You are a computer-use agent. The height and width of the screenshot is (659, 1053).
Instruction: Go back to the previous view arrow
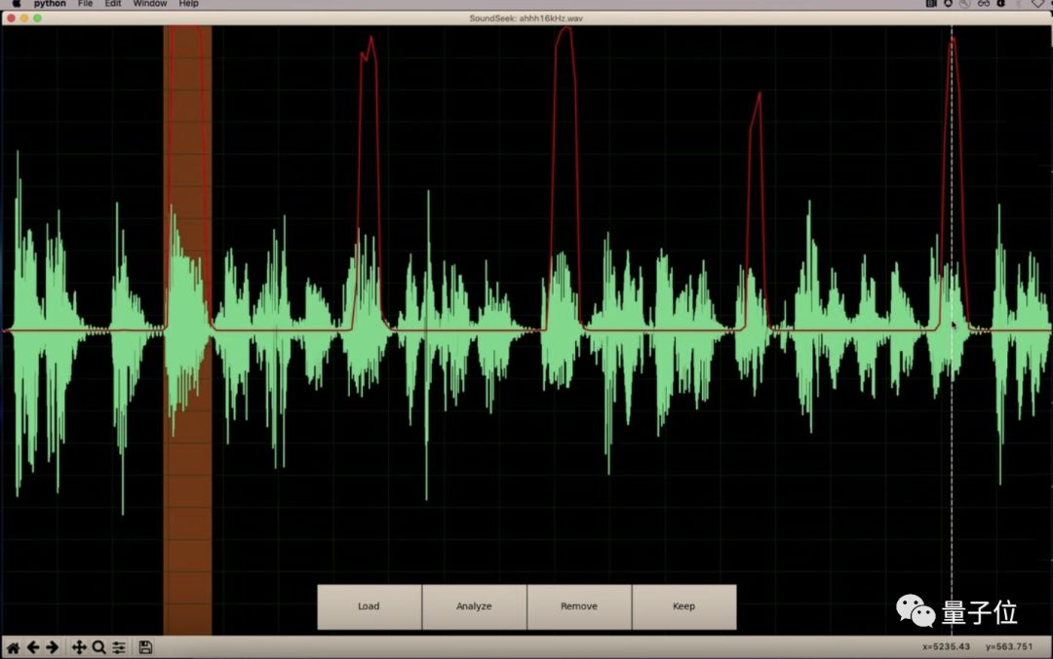(32, 647)
